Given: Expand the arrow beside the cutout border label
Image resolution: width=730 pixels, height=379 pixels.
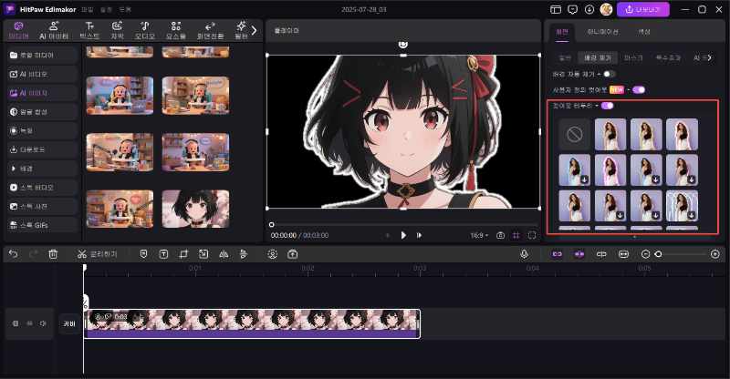Looking at the screenshot, I should [597, 106].
